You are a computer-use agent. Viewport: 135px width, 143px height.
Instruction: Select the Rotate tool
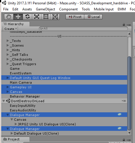[x=27, y=17]
